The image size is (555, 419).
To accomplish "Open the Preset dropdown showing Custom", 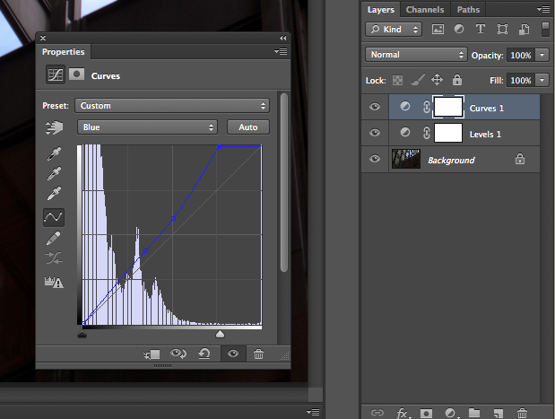I will pyautogui.click(x=172, y=106).
